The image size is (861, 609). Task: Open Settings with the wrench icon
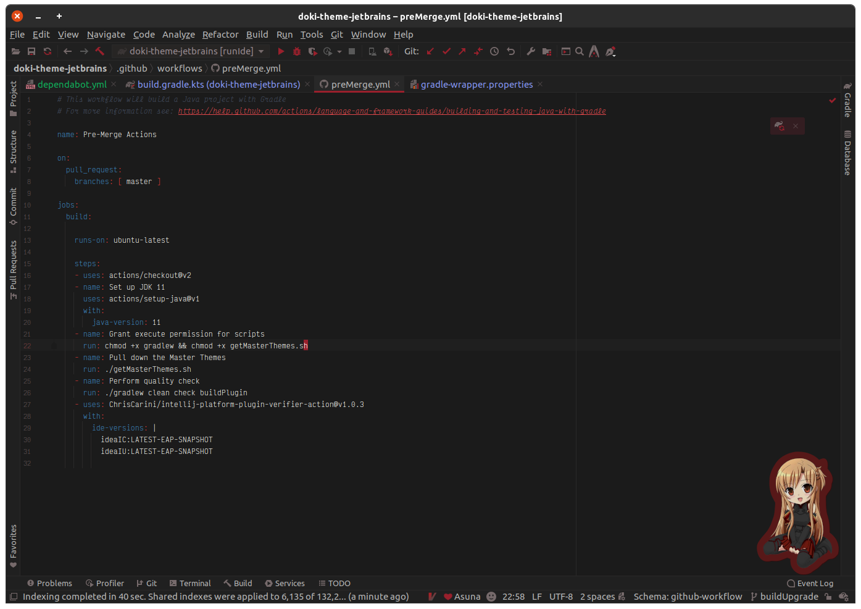530,51
